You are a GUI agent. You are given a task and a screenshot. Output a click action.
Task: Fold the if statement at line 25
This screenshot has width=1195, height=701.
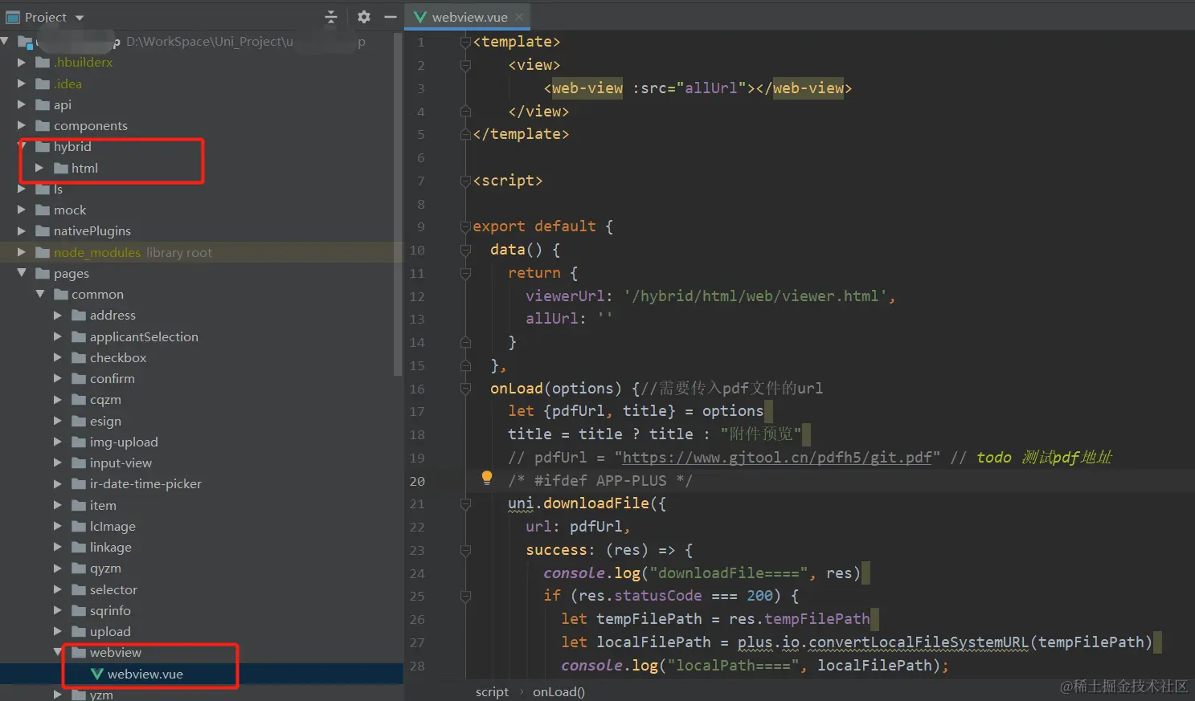coord(465,596)
